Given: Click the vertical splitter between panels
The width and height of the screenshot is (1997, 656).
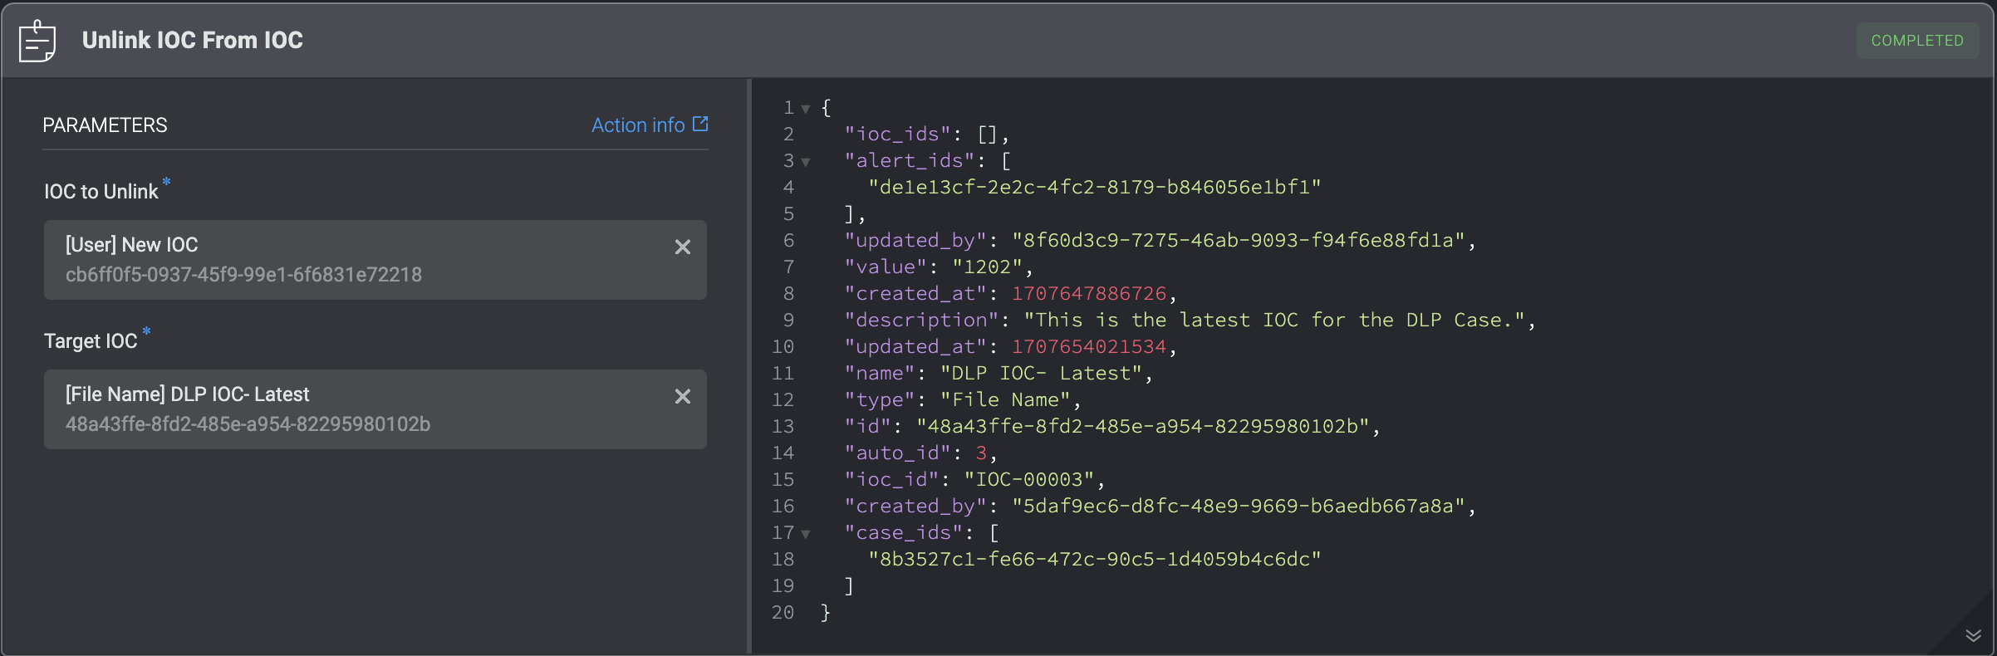Looking at the screenshot, I should (x=749, y=365).
